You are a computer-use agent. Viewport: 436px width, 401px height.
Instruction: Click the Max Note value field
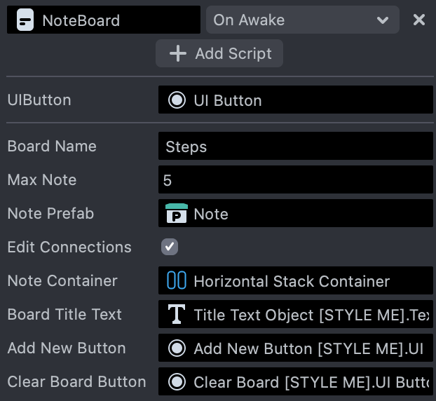pos(295,180)
